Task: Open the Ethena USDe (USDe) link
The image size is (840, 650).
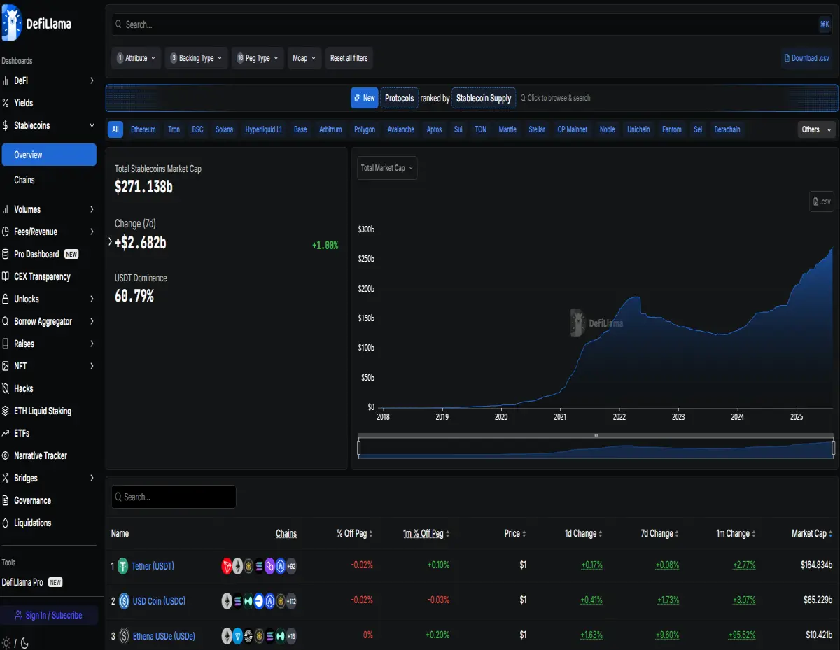Action: 164,636
